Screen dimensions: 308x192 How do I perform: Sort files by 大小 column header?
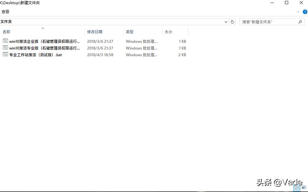coord(168,32)
